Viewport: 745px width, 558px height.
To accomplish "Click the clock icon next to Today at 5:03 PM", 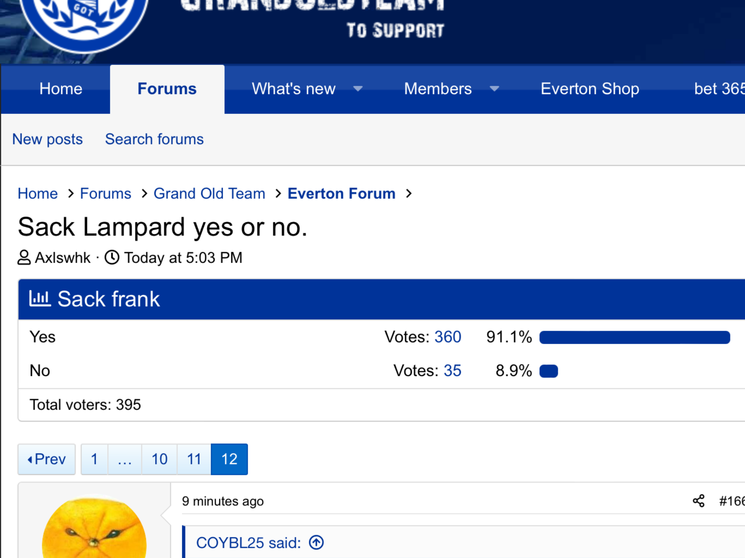I will pos(112,257).
